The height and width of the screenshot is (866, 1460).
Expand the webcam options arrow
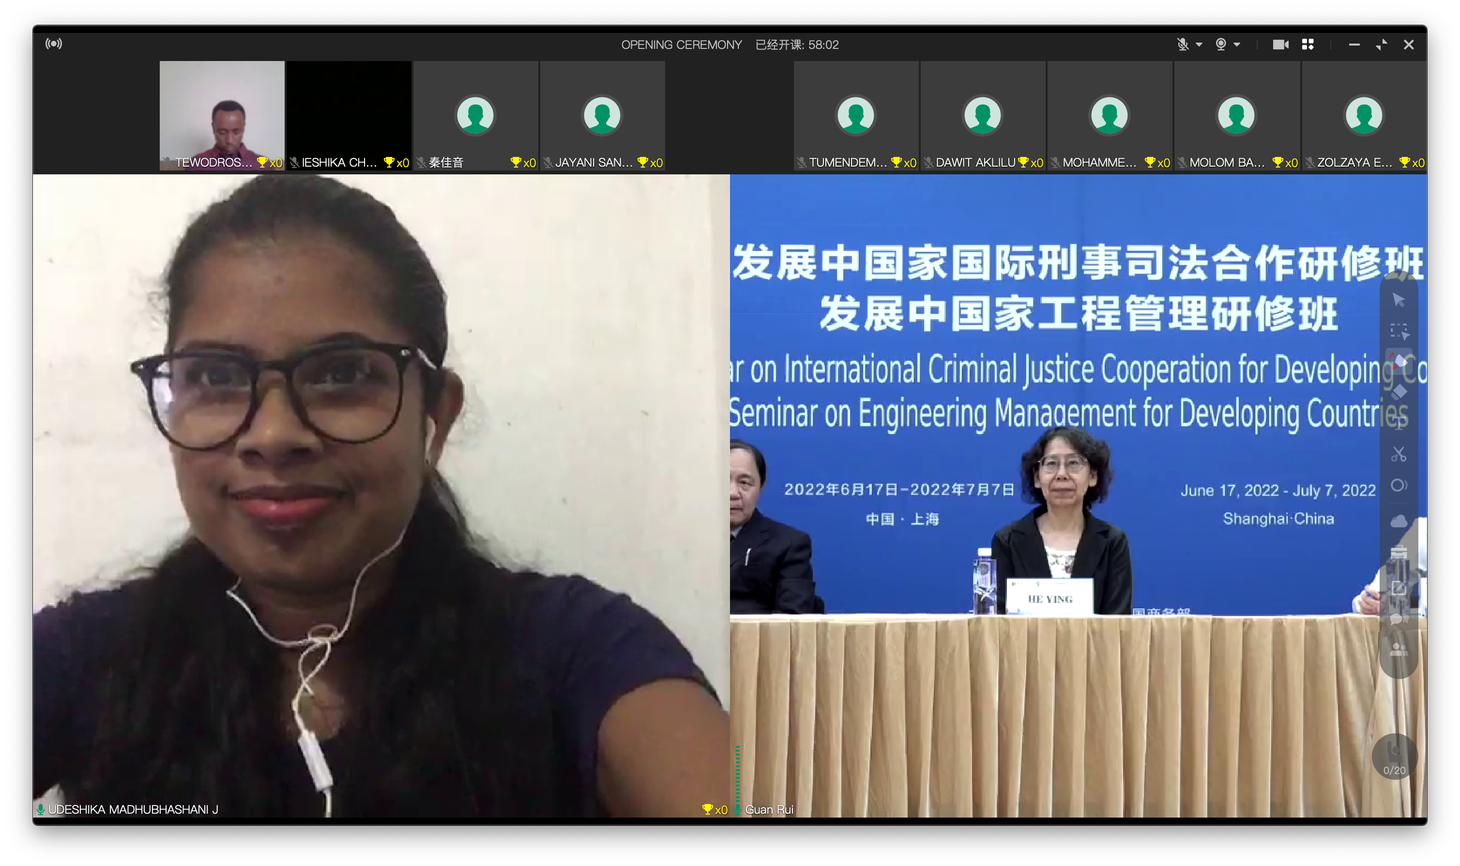1237,45
